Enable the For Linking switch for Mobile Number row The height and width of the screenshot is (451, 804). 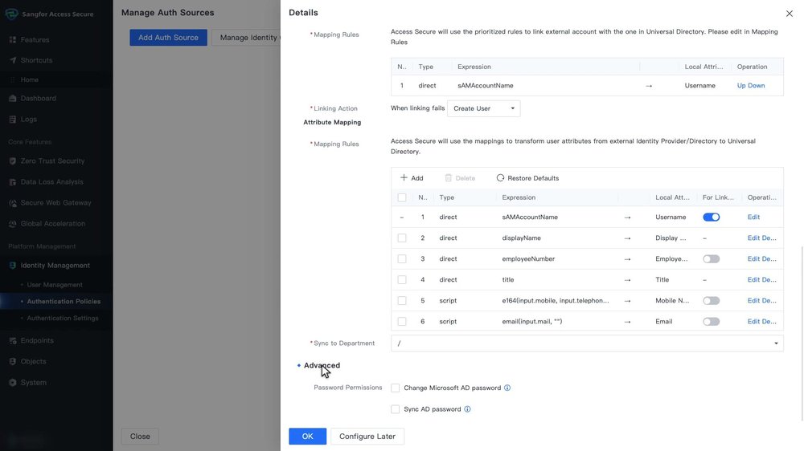712,300
